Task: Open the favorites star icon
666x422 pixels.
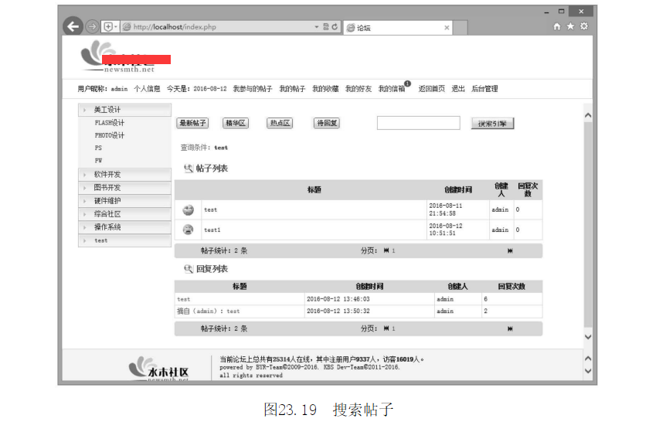Action: point(570,26)
